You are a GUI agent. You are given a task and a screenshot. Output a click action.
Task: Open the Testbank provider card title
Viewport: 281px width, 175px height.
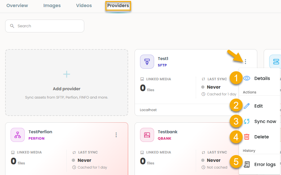pyautogui.click(x=168, y=132)
